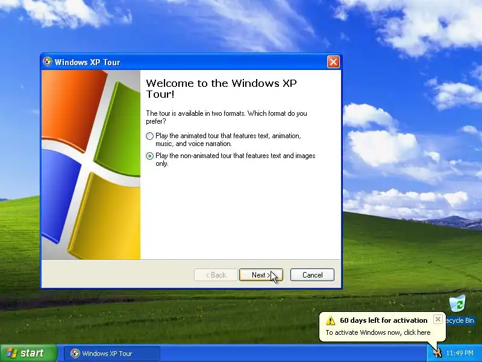Click the 11:49 PM system clock
Image resolution: width=482 pixels, height=362 pixels.
point(460,353)
